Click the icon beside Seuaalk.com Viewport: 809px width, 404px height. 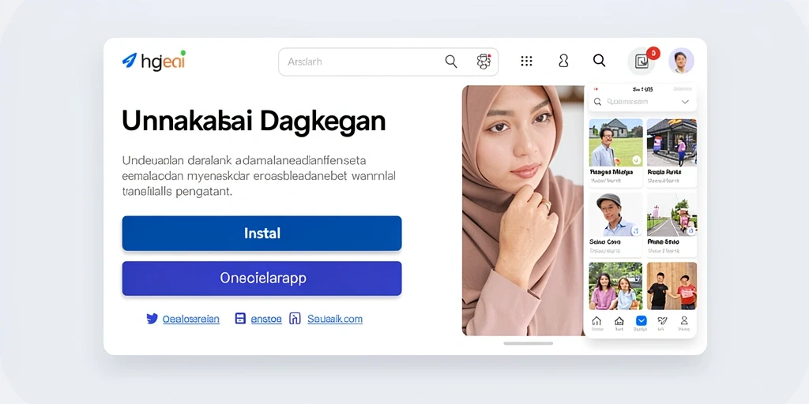[295, 319]
